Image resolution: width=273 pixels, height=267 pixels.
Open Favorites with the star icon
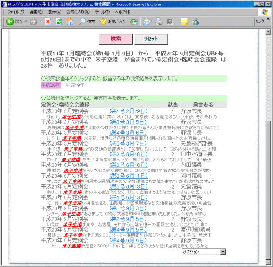pos(103,21)
